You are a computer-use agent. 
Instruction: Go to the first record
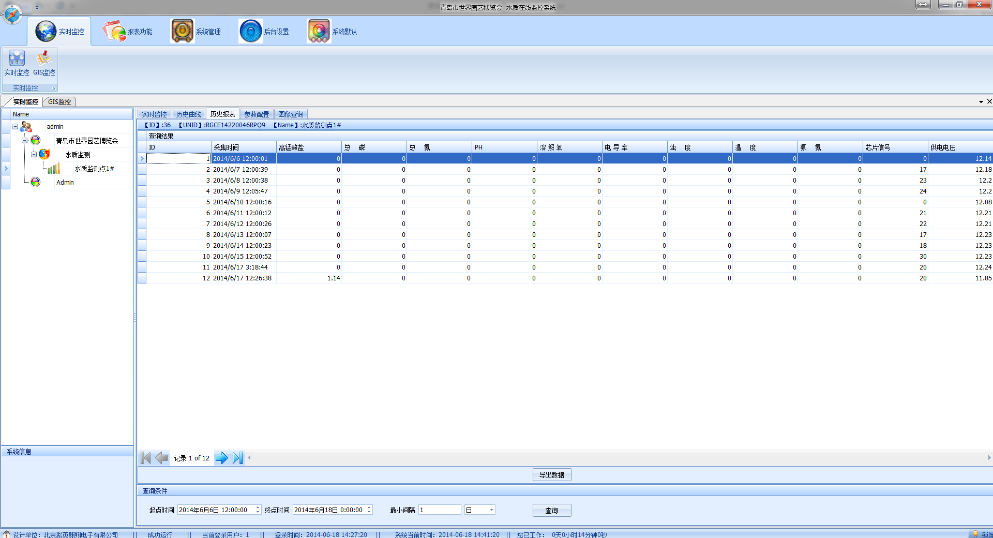[145, 458]
